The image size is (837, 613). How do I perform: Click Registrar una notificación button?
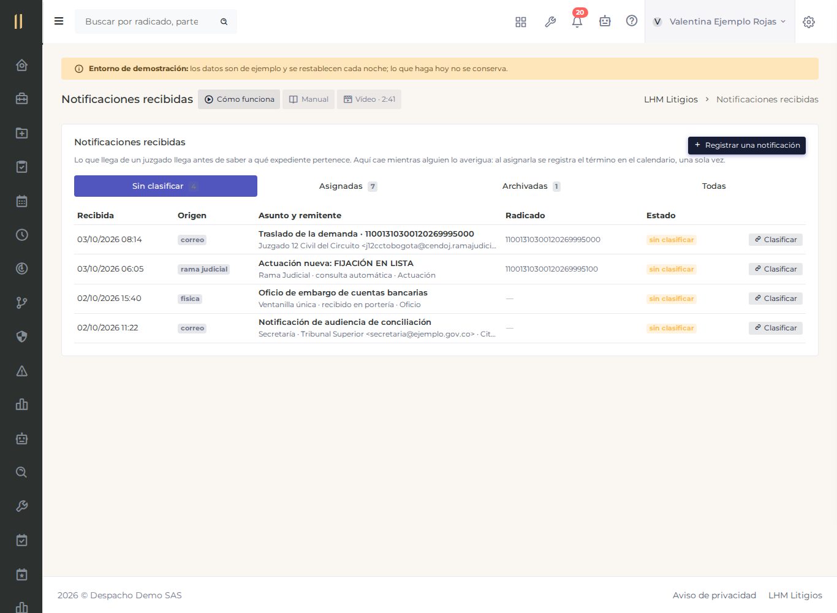coord(747,145)
